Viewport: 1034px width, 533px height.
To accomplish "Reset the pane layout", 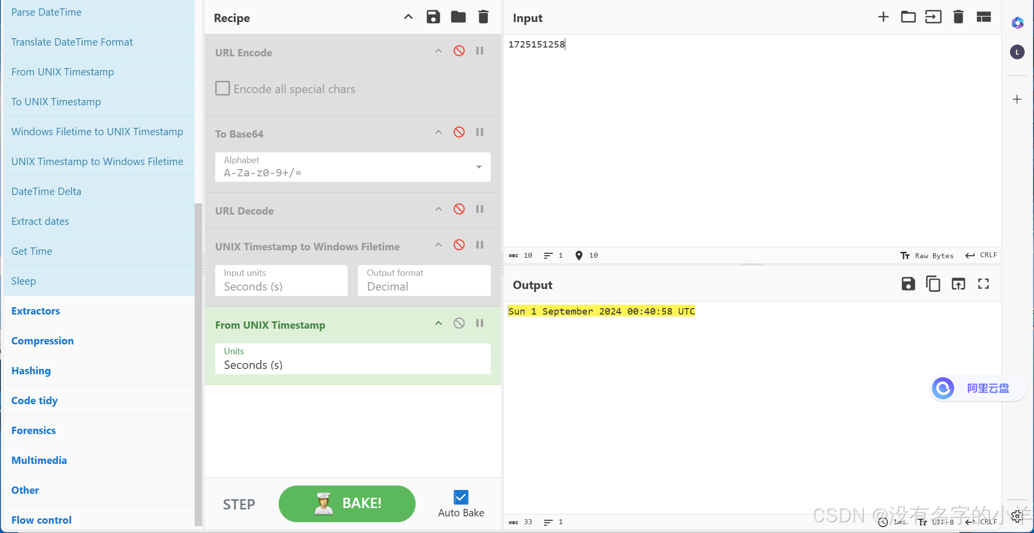I will point(984,17).
